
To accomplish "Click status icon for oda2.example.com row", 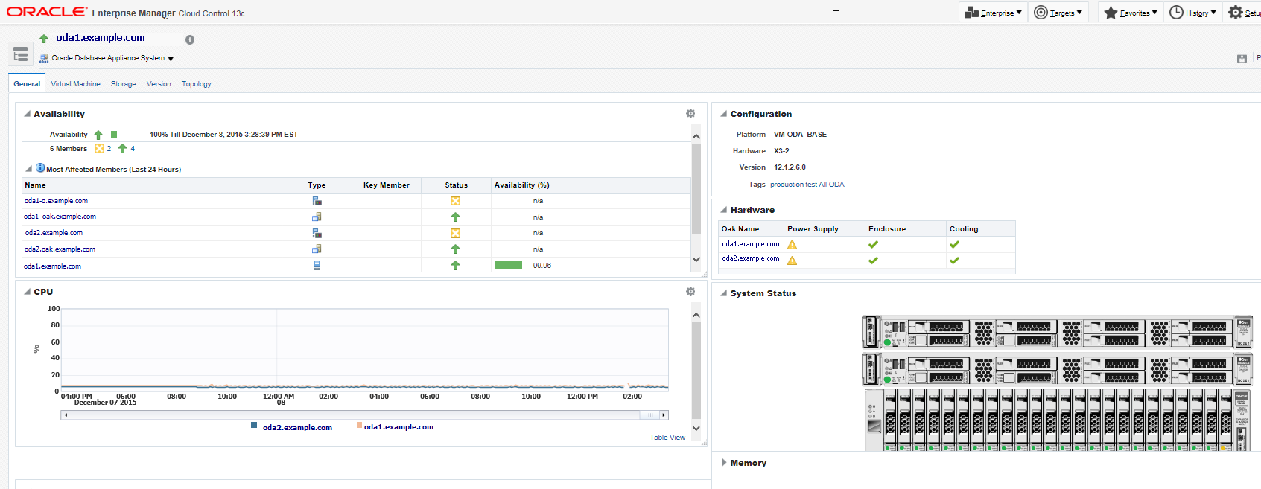I will click(455, 233).
